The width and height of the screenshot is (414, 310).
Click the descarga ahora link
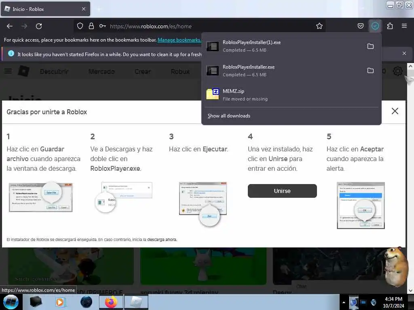(x=162, y=240)
